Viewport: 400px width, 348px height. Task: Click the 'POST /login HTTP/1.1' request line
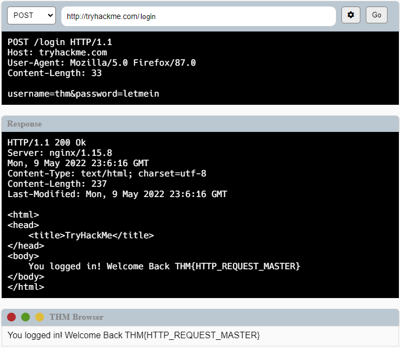tap(60, 42)
